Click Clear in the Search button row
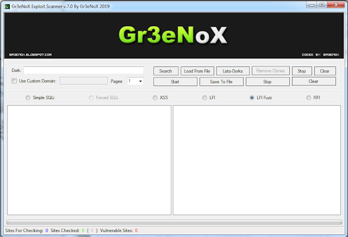Image resolution: width=348 pixels, height=237 pixels. coord(325,71)
